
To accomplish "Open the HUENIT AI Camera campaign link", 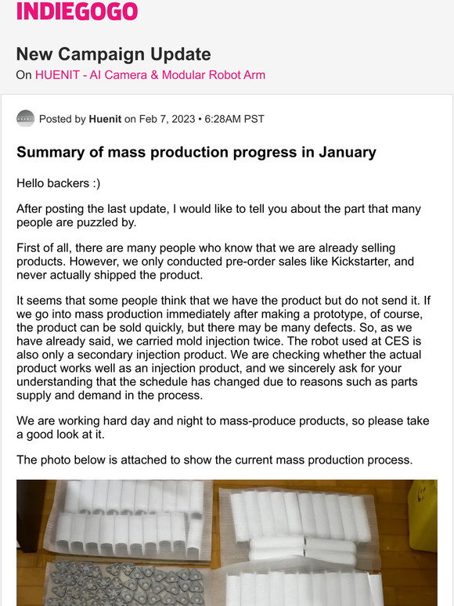I will (x=150, y=74).
